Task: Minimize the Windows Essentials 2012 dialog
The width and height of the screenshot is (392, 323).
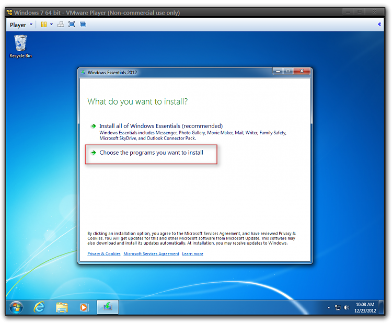Action: click(278, 72)
